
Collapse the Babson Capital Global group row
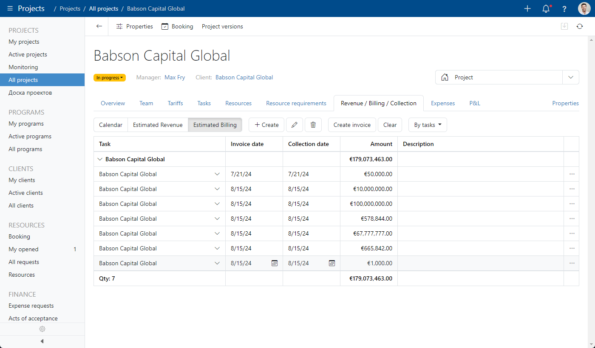point(100,159)
